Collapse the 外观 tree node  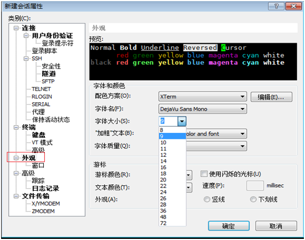[x=16, y=158]
